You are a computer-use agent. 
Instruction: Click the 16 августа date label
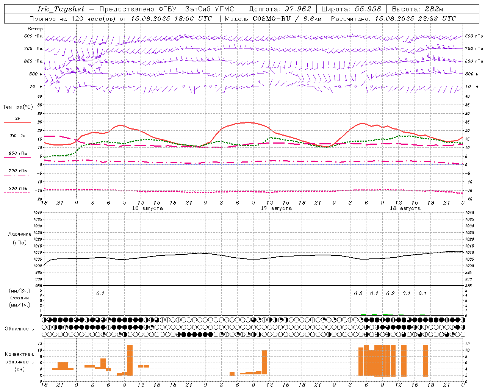pos(147,208)
